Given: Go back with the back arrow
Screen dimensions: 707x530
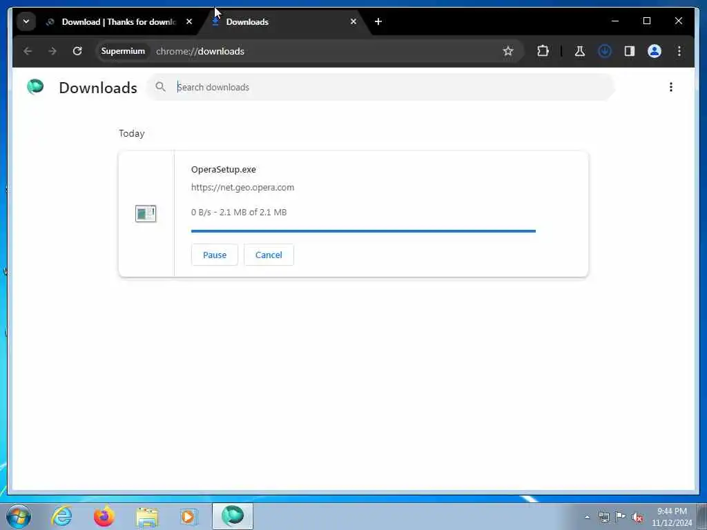Looking at the screenshot, I should tap(28, 51).
